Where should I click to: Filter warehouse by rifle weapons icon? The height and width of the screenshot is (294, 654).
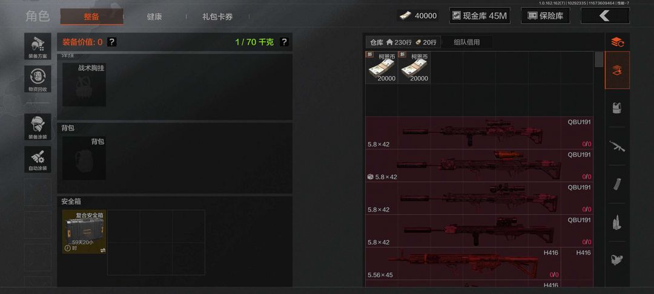tap(617, 146)
